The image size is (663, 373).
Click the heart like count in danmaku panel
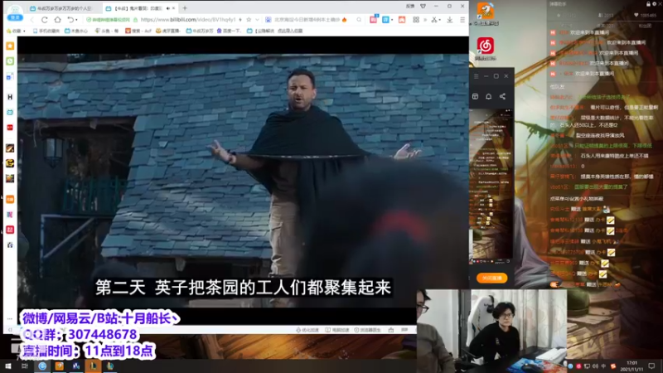click(646, 15)
